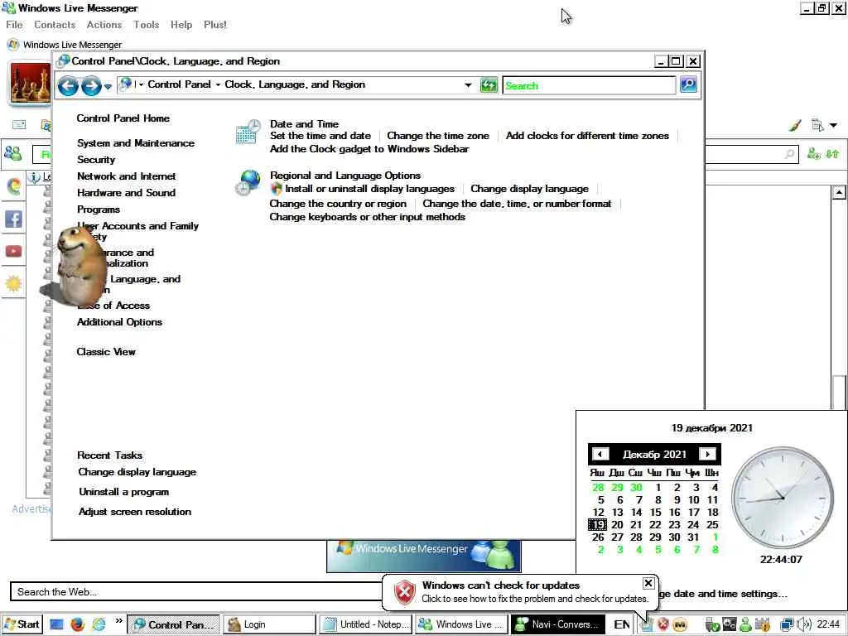Click the Messenger show menu icon
Image resolution: width=848 pixels, height=636 pixels.
pyautogui.click(x=817, y=126)
